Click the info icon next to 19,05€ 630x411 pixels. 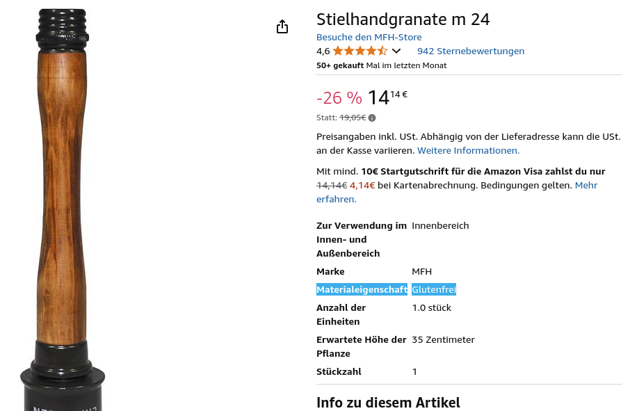click(372, 118)
